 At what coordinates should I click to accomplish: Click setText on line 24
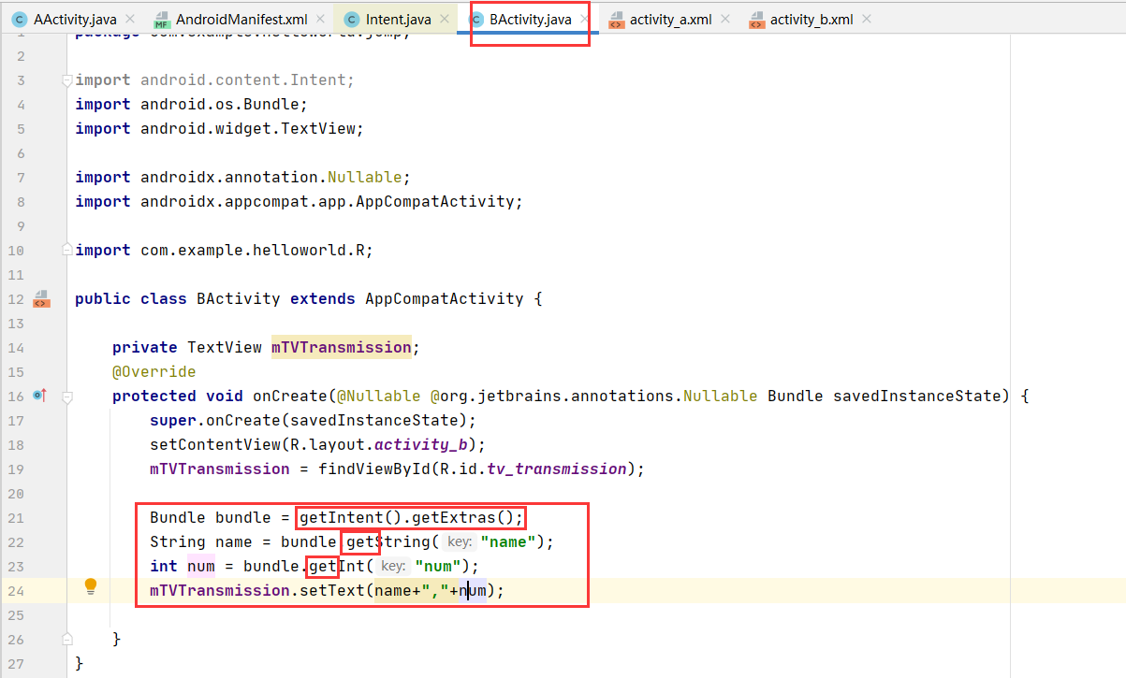click(x=332, y=591)
